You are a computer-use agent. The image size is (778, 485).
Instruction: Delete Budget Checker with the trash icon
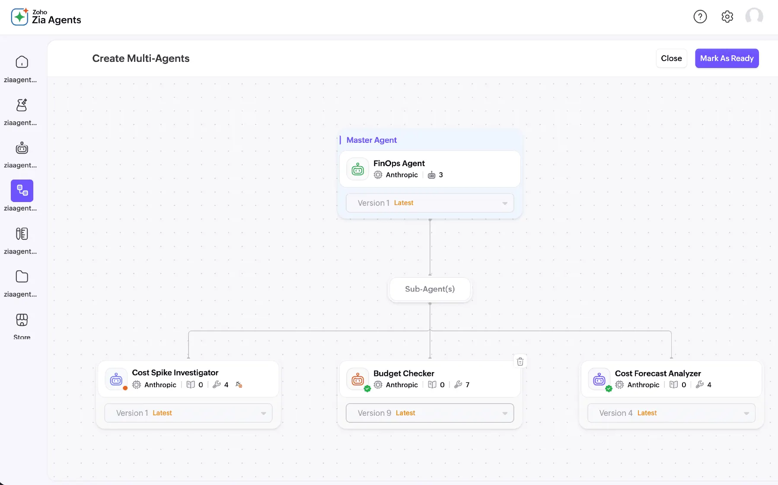click(520, 362)
